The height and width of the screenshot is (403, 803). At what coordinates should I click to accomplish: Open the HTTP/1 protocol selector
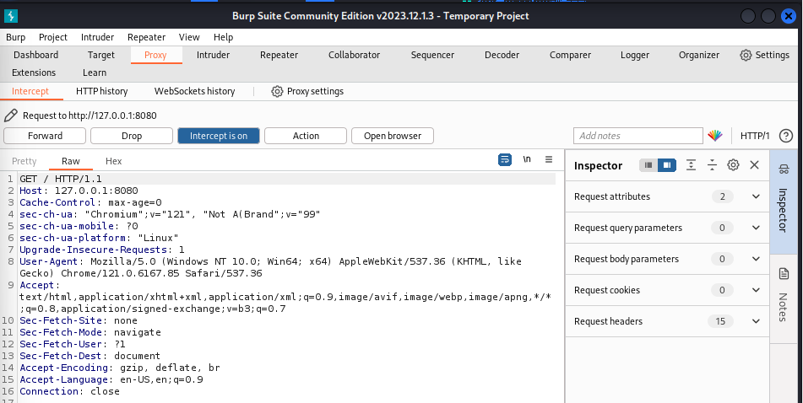click(755, 136)
